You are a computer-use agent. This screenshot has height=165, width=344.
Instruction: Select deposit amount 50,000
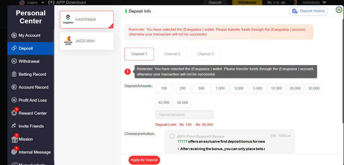pyautogui.click(x=182, y=103)
